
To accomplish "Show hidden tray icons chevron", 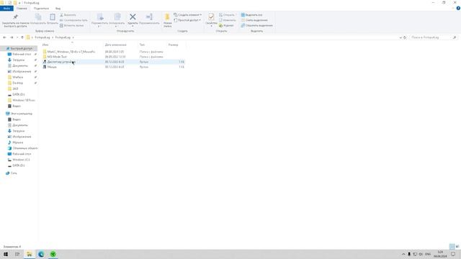I will tap(403, 254).
